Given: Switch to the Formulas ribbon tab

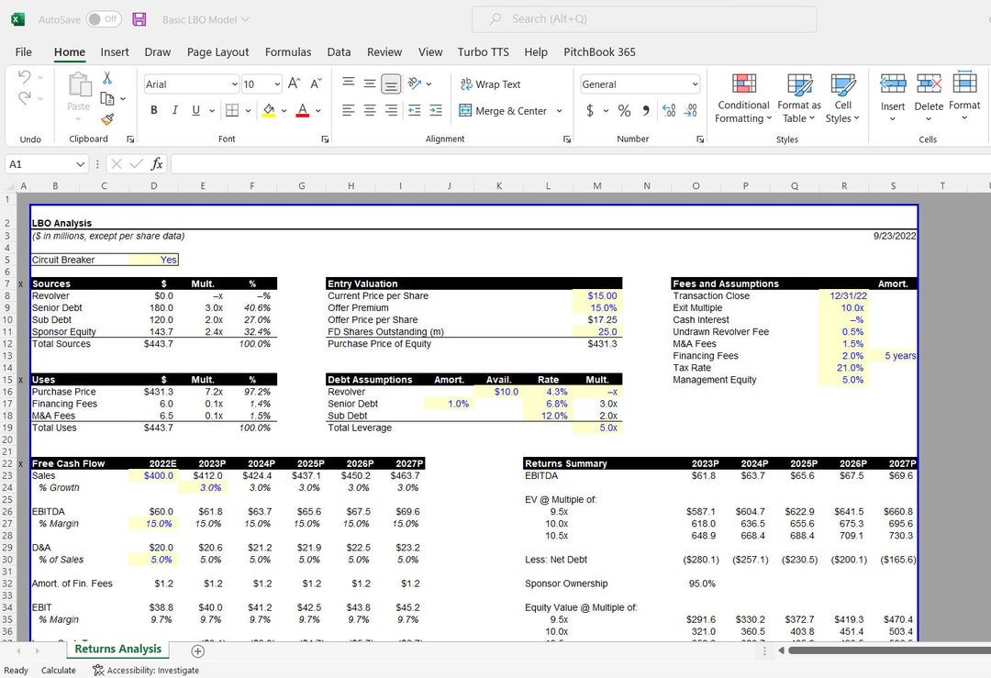Looking at the screenshot, I should (289, 52).
